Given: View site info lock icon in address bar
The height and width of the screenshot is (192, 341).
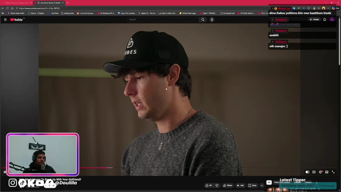Looking at the screenshot, I should coord(17,8).
